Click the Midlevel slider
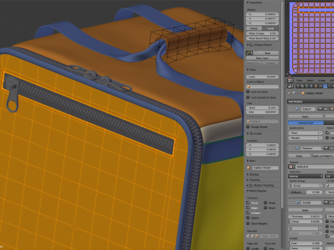The image size is (334, 250). tap(305, 192)
